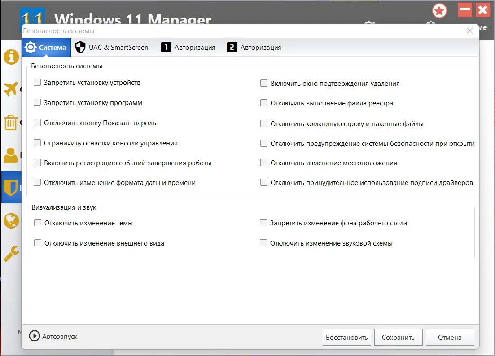Enable Запретить установку устройств
This screenshot has width=495, height=356.
[37, 83]
